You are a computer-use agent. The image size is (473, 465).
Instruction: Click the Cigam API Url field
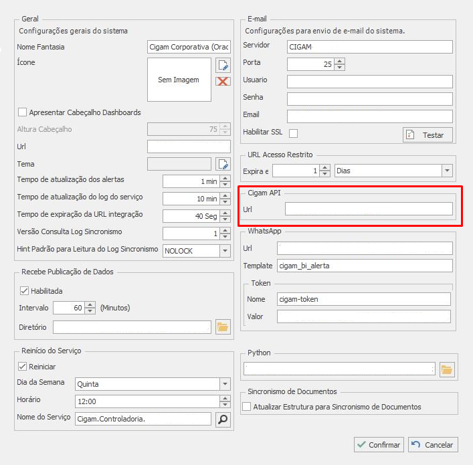pos(369,209)
